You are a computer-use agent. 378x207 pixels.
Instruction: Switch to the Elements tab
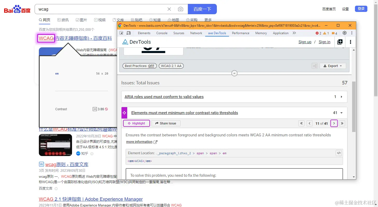[x=144, y=33]
